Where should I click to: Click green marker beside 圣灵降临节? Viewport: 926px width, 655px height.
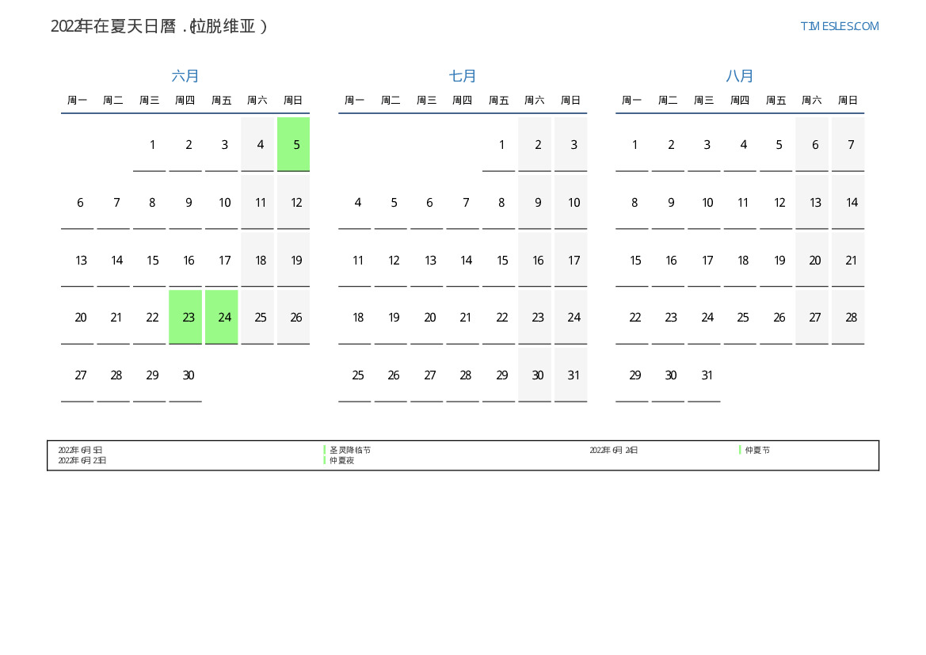(325, 450)
